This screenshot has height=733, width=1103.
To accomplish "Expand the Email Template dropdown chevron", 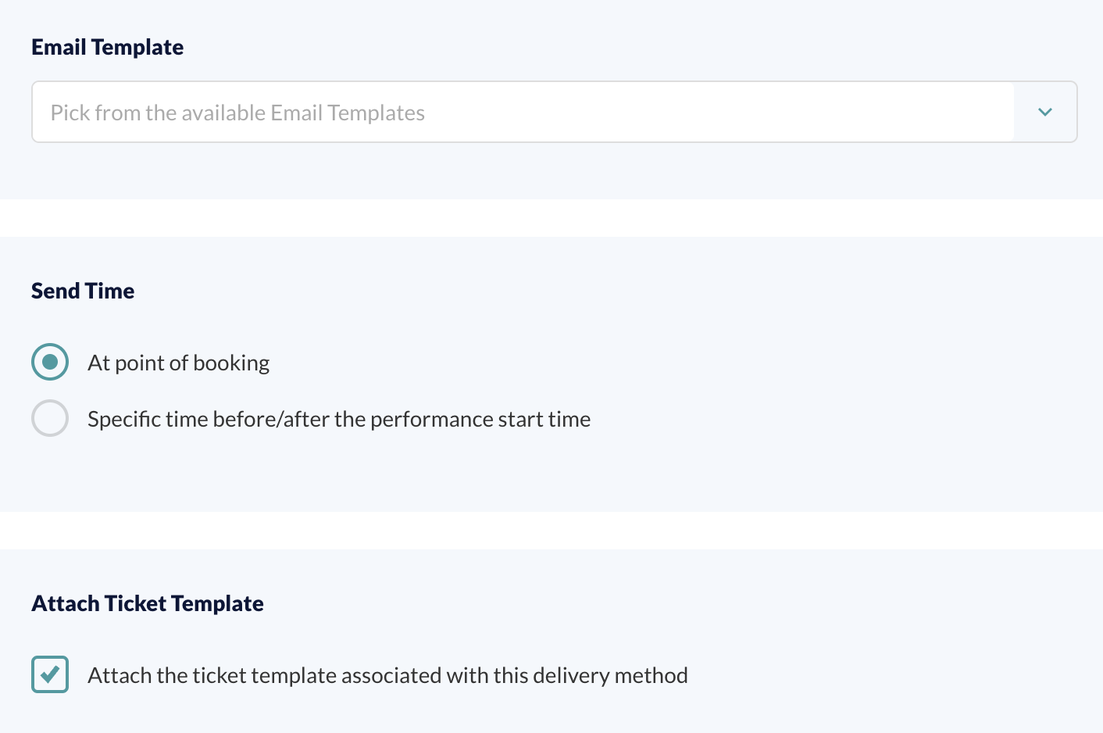I will tap(1045, 112).
